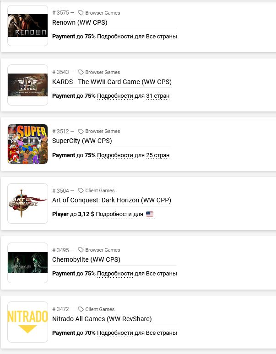
Task: Open KARDS - The WWII Card Game offer
Action: click(x=112, y=82)
